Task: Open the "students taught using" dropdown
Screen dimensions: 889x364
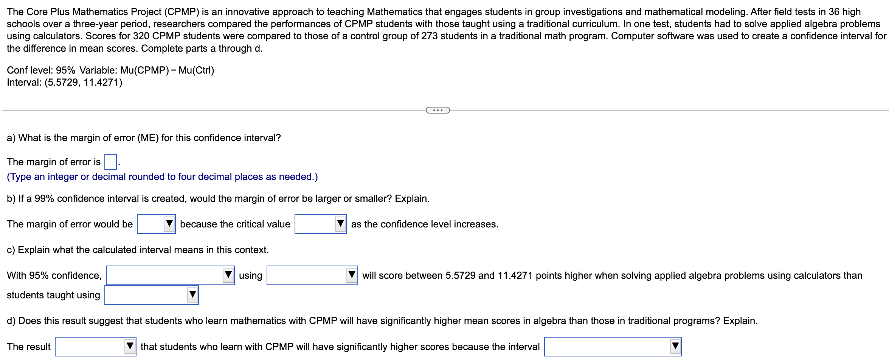Action: [151, 295]
